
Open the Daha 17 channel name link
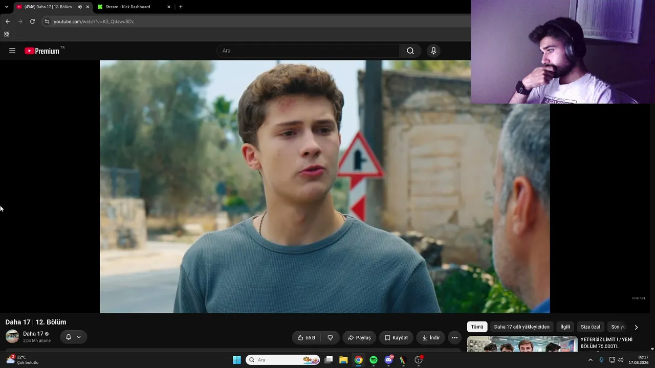(33, 334)
